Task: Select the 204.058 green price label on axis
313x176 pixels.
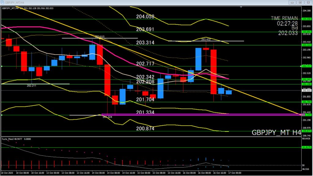Action: [x=306, y=19]
